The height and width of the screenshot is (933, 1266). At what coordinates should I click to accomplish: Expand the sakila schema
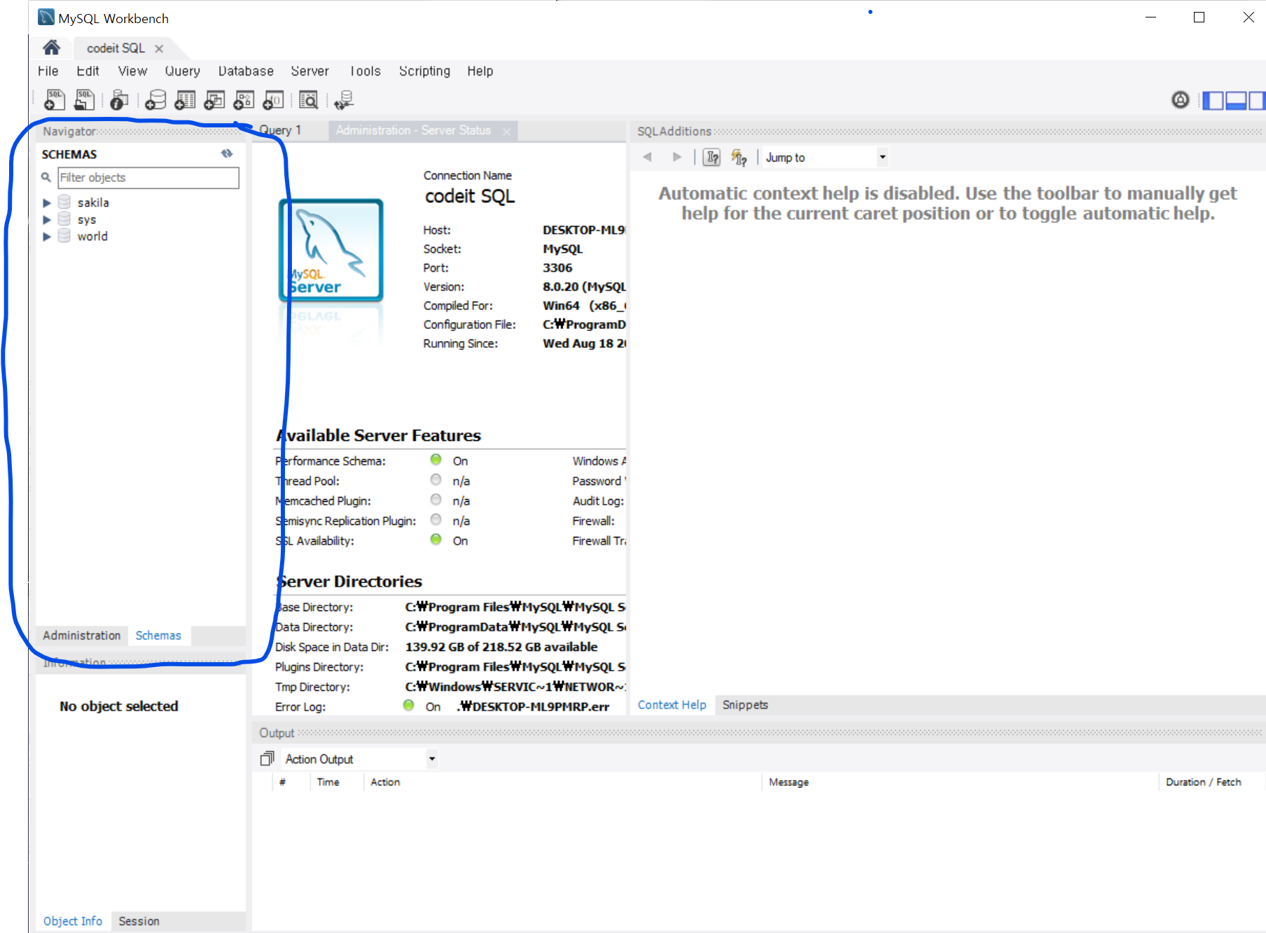pyautogui.click(x=47, y=203)
